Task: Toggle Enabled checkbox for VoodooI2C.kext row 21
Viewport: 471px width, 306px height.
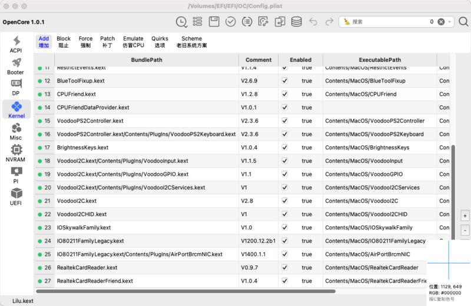Action: pos(284,201)
